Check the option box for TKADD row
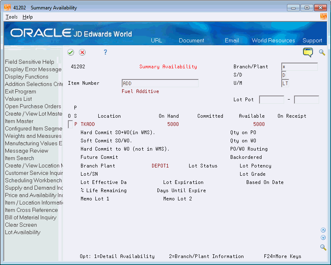The height and width of the screenshot is (265, 331). coord(70,124)
